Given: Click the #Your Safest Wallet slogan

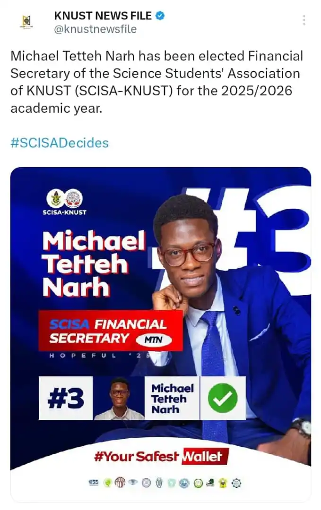Looking at the screenshot, I should click(162, 456).
